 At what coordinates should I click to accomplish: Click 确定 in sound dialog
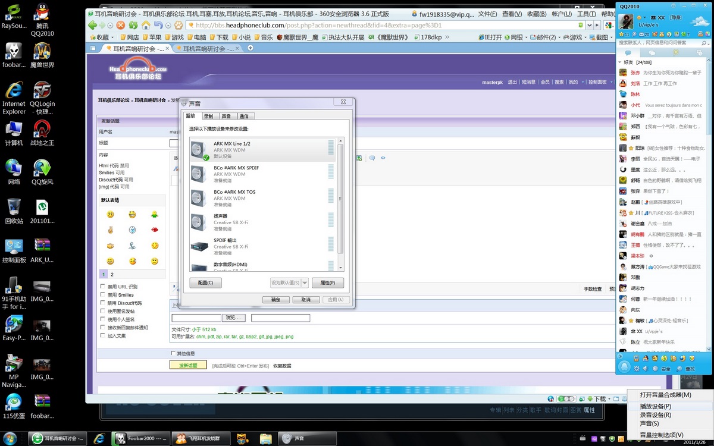(x=275, y=300)
